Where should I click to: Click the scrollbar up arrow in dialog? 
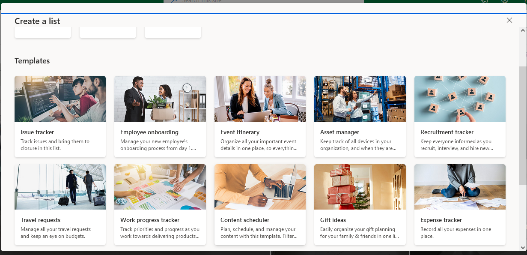522,30
